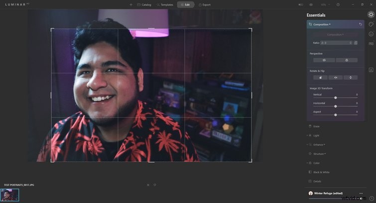Click the Luminar AI logo
Viewport: 376px width, 203px height.
(x=17, y=4)
